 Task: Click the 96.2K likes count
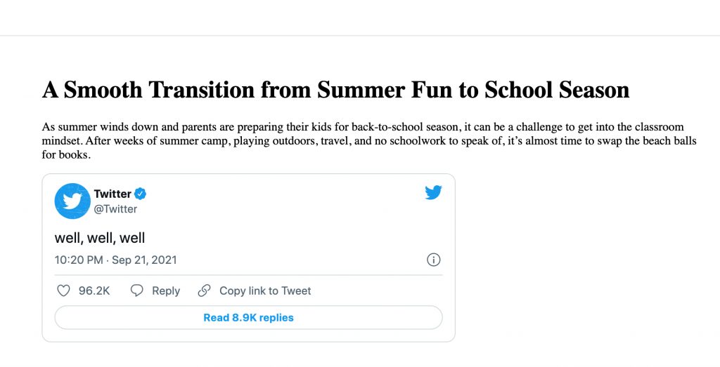(94, 291)
